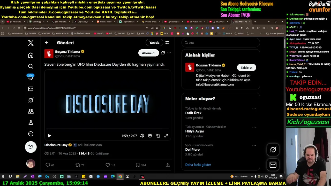Click the Grok explain icon next to Abone ol
The width and height of the screenshot is (331, 186).
[x=163, y=53]
